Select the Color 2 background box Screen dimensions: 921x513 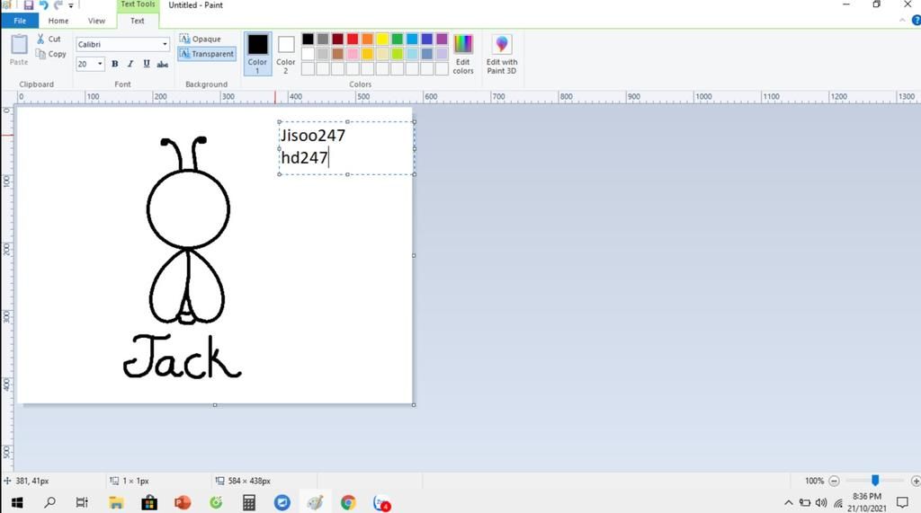point(285,53)
